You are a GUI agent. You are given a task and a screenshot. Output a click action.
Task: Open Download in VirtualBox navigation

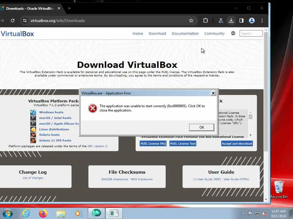157,34
